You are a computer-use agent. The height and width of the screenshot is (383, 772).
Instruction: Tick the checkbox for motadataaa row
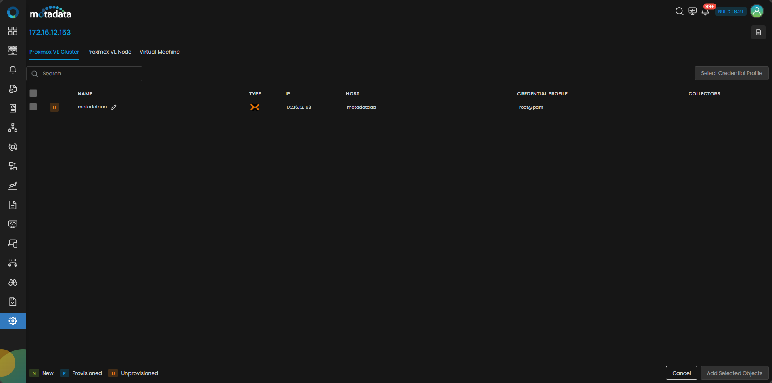pyautogui.click(x=33, y=106)
